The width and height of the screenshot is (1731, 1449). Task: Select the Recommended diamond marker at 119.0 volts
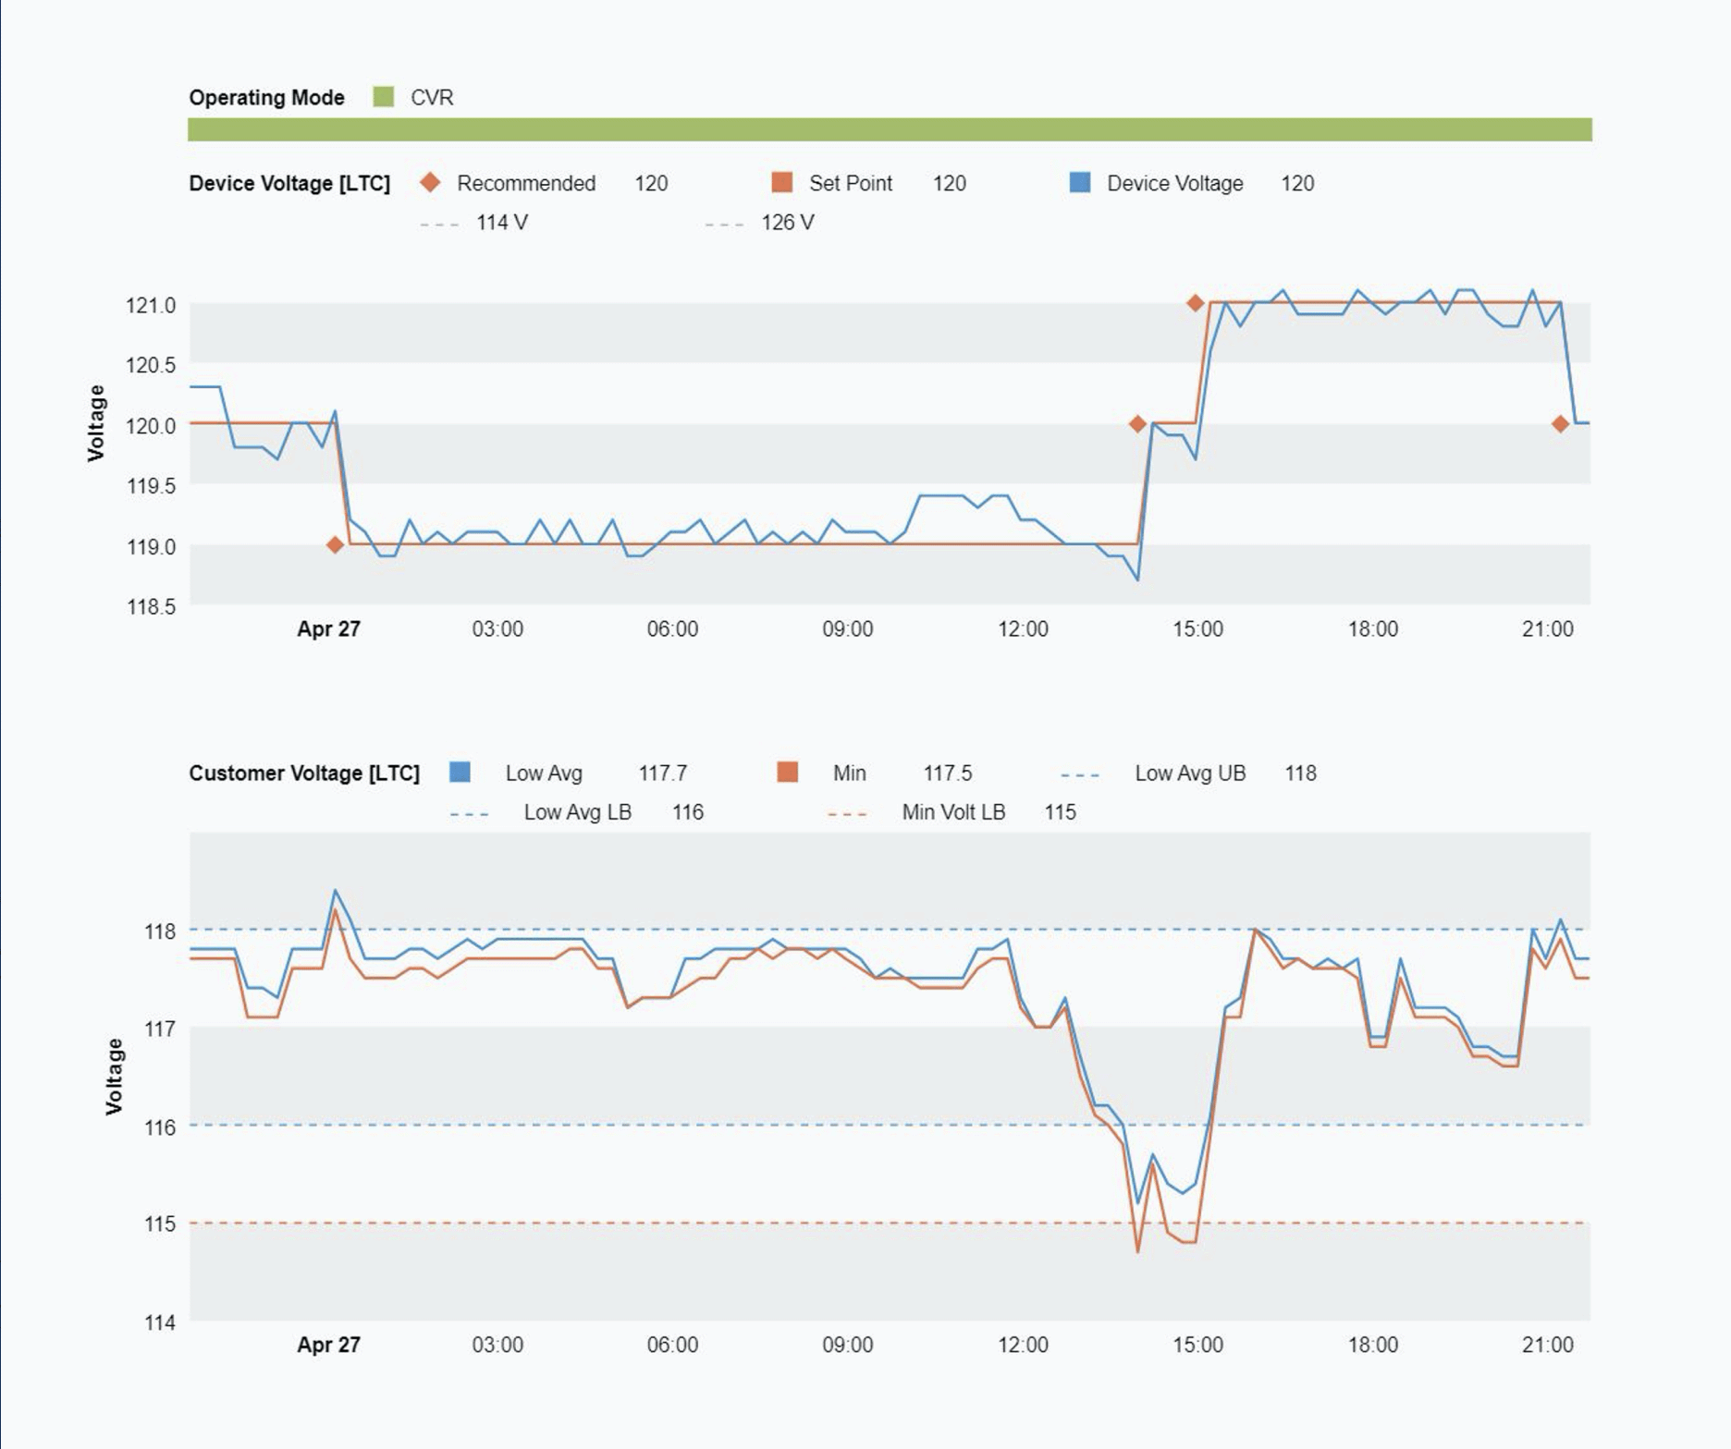[335, 545]
